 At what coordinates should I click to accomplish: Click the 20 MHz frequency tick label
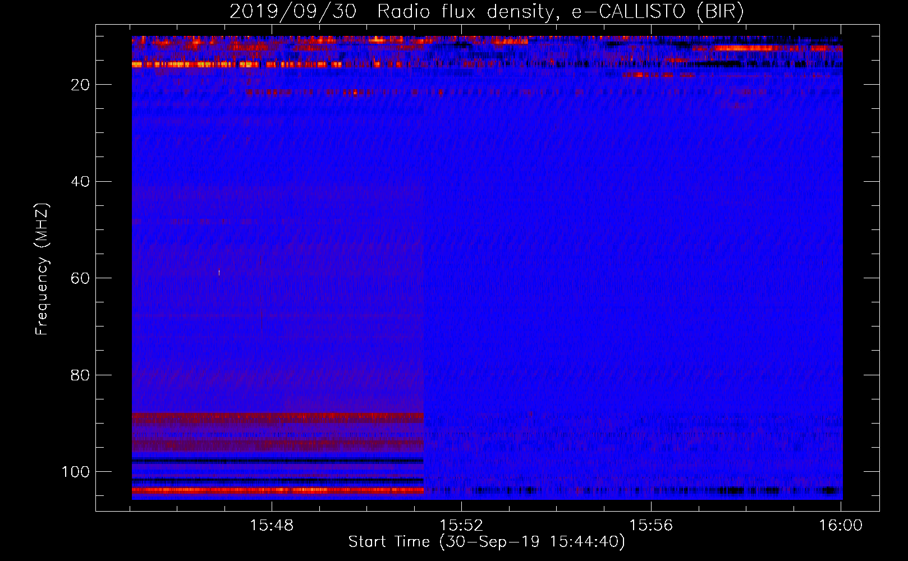pyautogui.click(x=81, y=85)
